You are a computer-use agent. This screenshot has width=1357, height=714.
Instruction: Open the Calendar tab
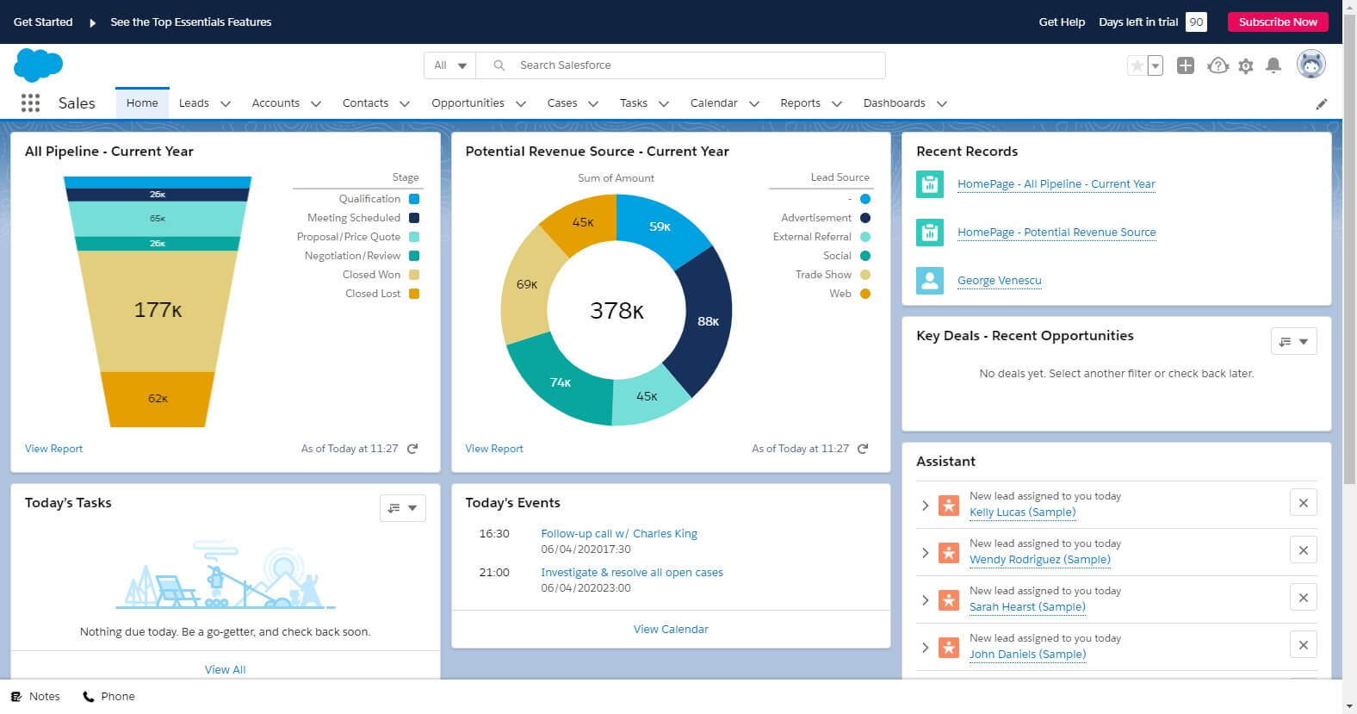pyautogui.click(x=714, y=103)
